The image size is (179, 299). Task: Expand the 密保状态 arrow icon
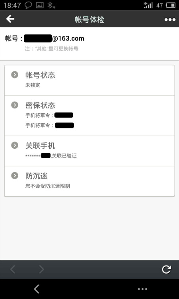point(15,105)
